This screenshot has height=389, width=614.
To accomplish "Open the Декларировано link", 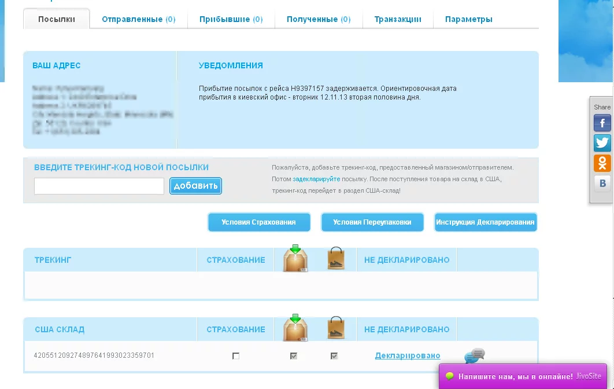I will click(x=408, y=355).
